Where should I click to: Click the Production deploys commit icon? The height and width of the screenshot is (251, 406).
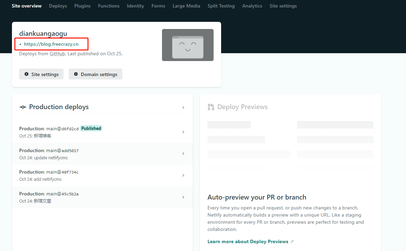pos(23,107)
